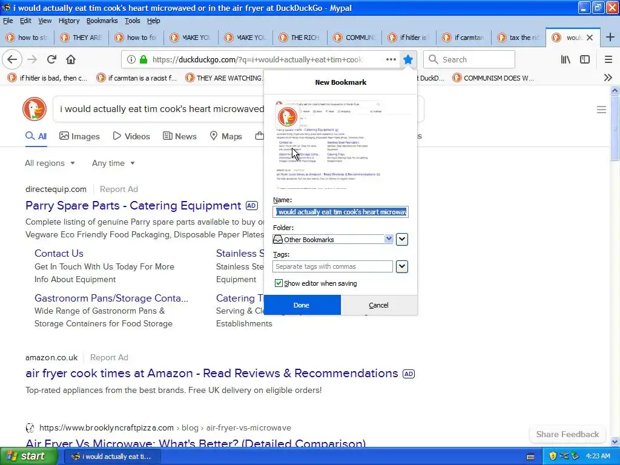
Task: Click the keyboard icon on the taskbar
Action: (530, 457)
